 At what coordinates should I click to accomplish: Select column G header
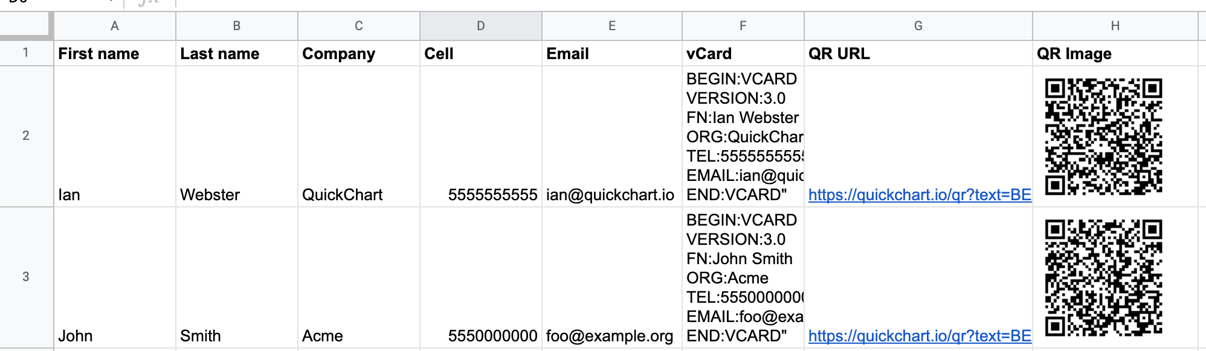pos(918,26)
